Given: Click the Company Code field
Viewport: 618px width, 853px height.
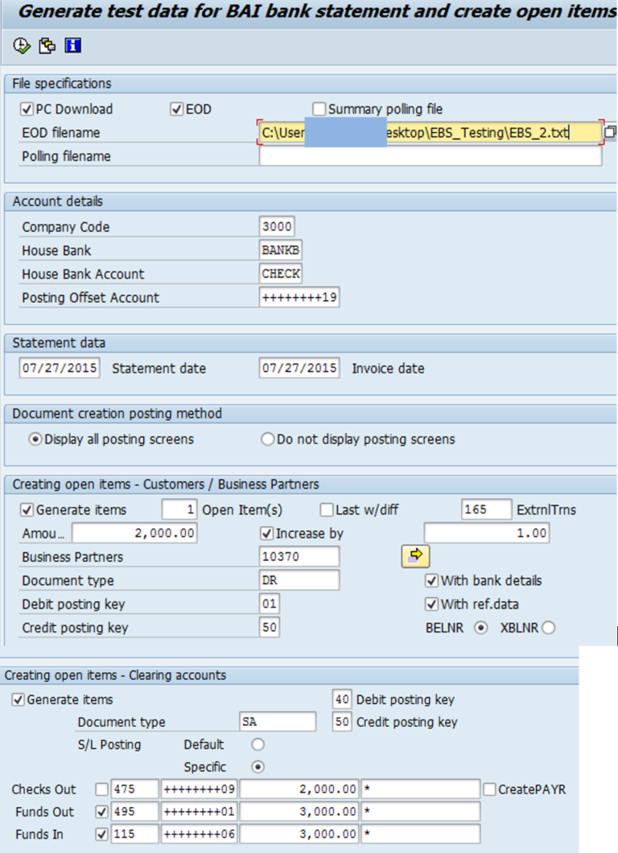Looking at the screenshot, I should click(277, 226).
